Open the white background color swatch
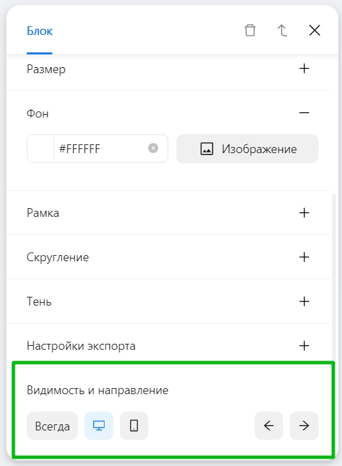Screen dimensions: 342x466 coord(40,148)
